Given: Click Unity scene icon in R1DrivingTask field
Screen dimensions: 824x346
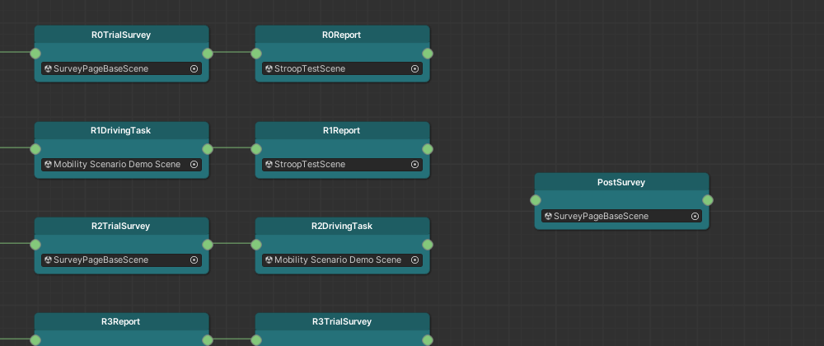Looking at the screenshot, I should point(48,164).
